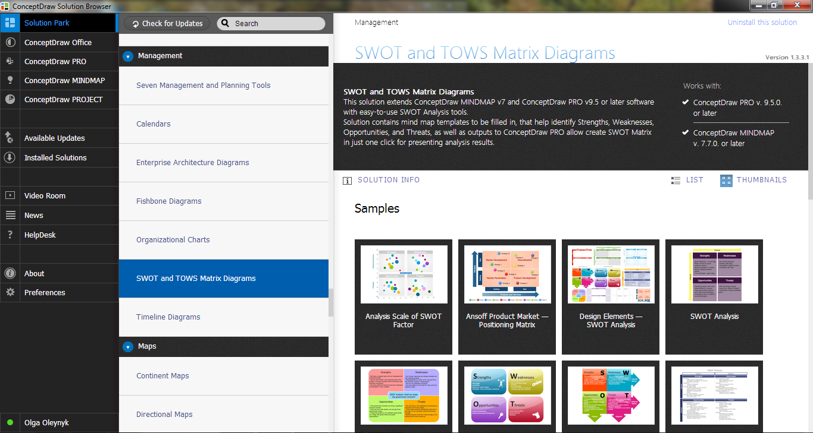The image size is (813, 433).
Task: Open Fishbone Diagrams in solution list
Action: click(x=169, y=201)
